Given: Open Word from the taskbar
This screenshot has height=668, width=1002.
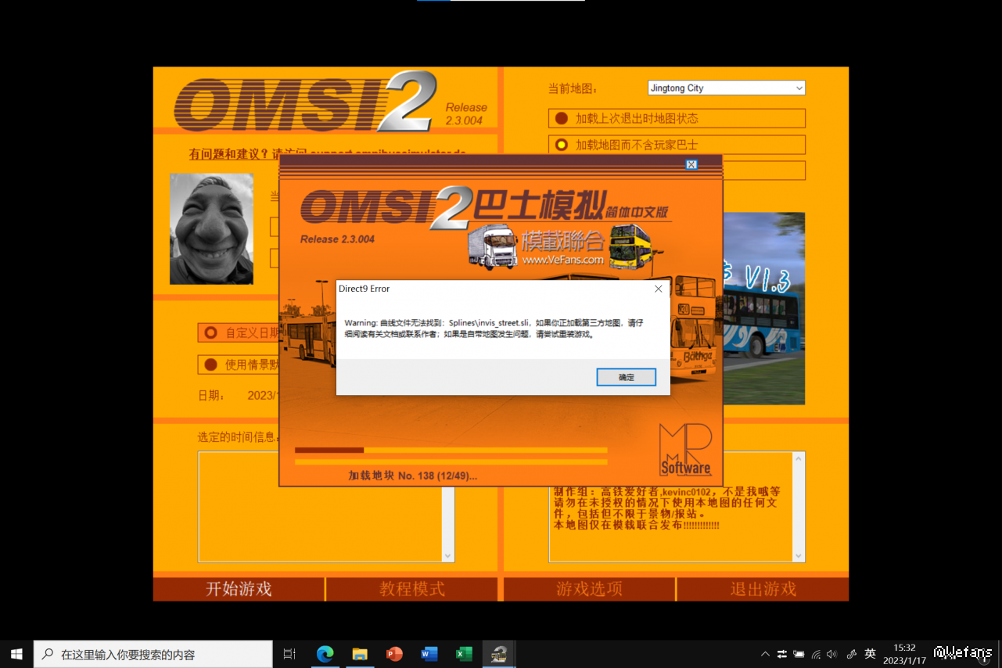Looking at the screenshot, I should (x=429, y=654).
